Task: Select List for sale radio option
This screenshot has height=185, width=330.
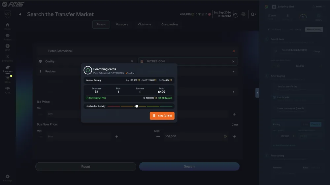Action: coord(274,97)
